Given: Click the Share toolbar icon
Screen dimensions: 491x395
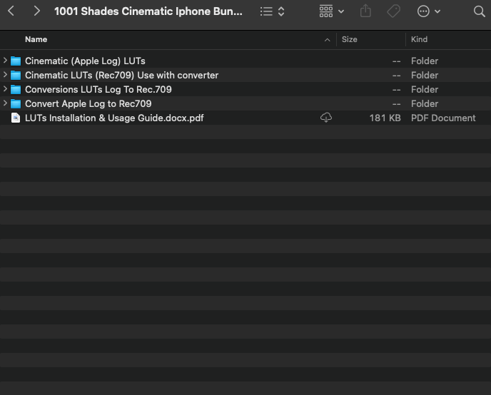Looking at the screenshot, I should (x=366, y=11).
